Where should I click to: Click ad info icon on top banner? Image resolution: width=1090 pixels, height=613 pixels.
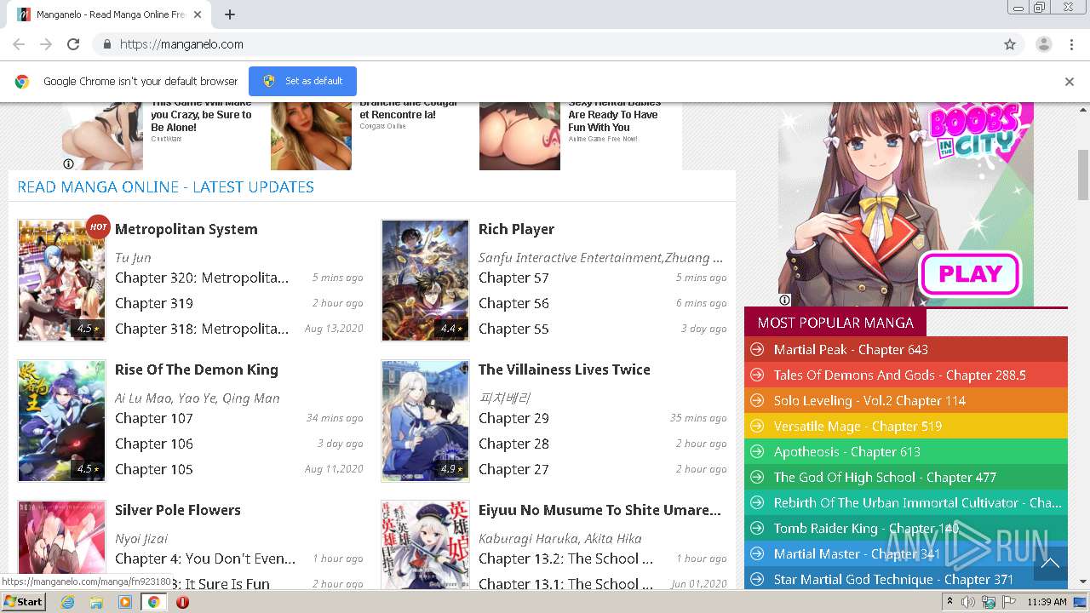point(68,163)
